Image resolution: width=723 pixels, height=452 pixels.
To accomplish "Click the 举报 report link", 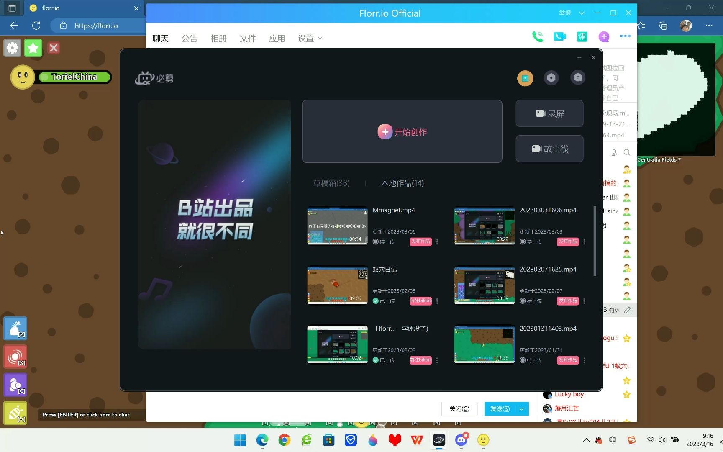I will pyautogui.click(x=565, y=13).
